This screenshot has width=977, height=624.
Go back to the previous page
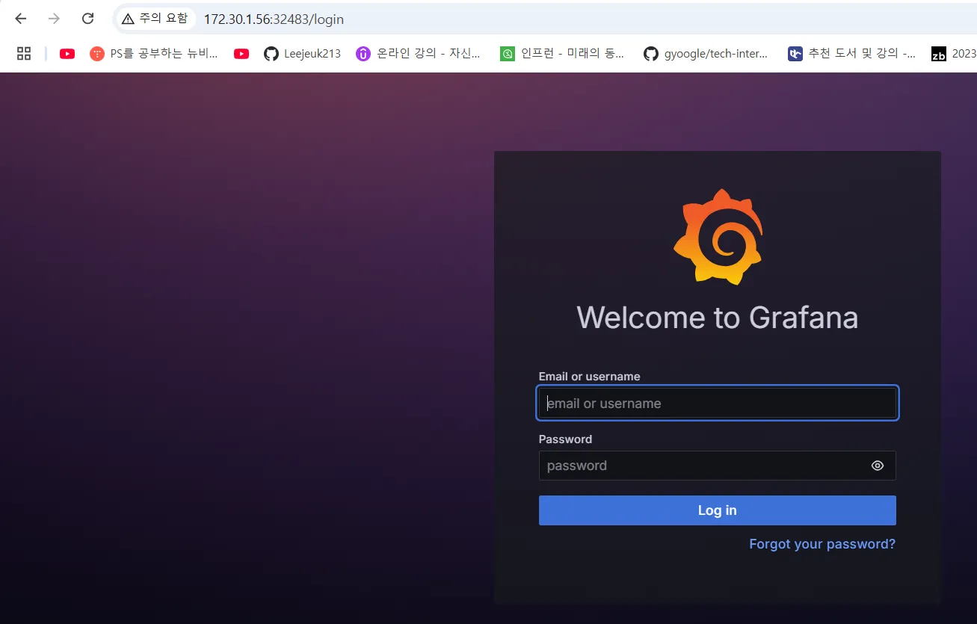[21, 19]
